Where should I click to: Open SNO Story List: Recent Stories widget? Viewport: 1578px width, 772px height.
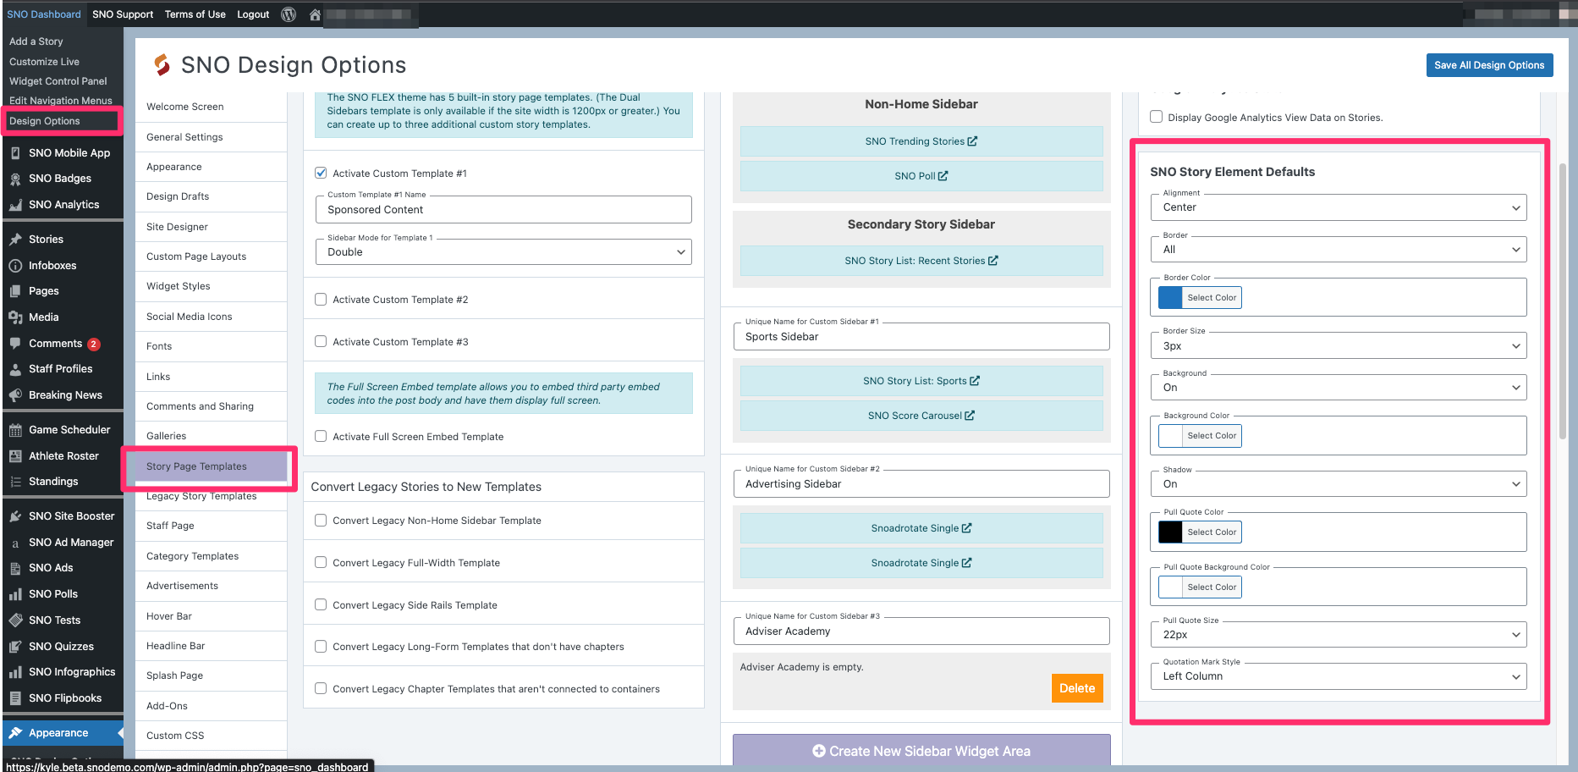(x=921, y=261)
